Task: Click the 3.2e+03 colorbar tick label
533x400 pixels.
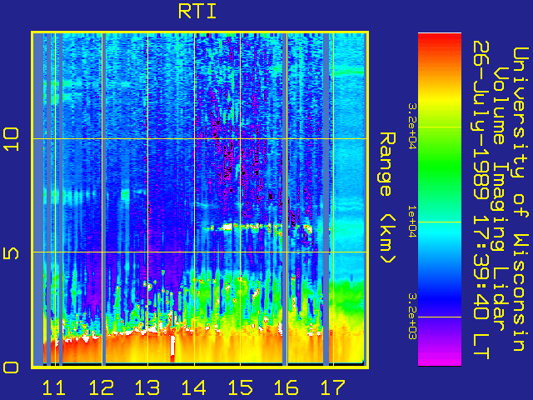Action: pos(411,317)
